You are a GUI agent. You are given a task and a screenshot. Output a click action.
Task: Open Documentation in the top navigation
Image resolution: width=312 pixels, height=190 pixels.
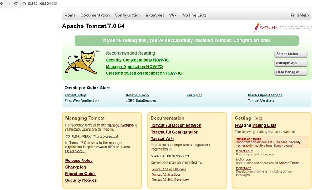click(x=95, y=15)
